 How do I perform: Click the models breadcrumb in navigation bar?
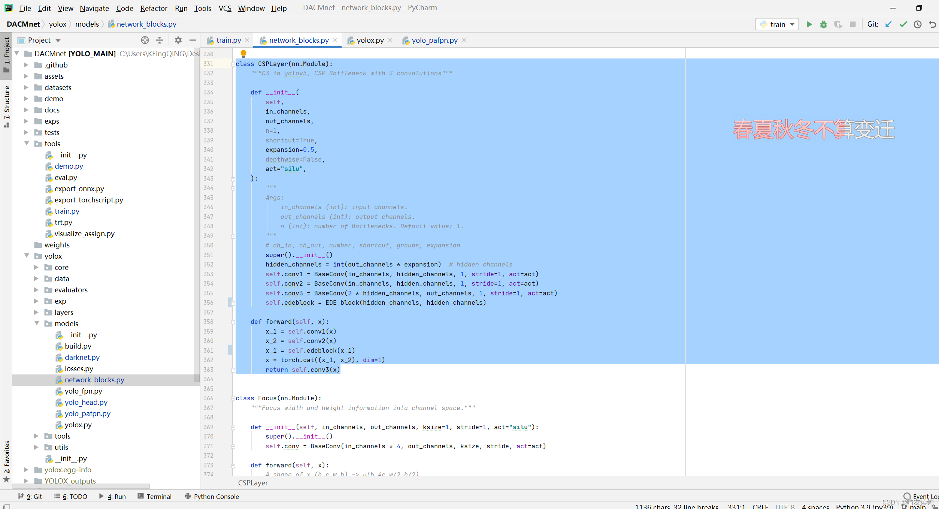pyautogui.click(x=87, y=24)
